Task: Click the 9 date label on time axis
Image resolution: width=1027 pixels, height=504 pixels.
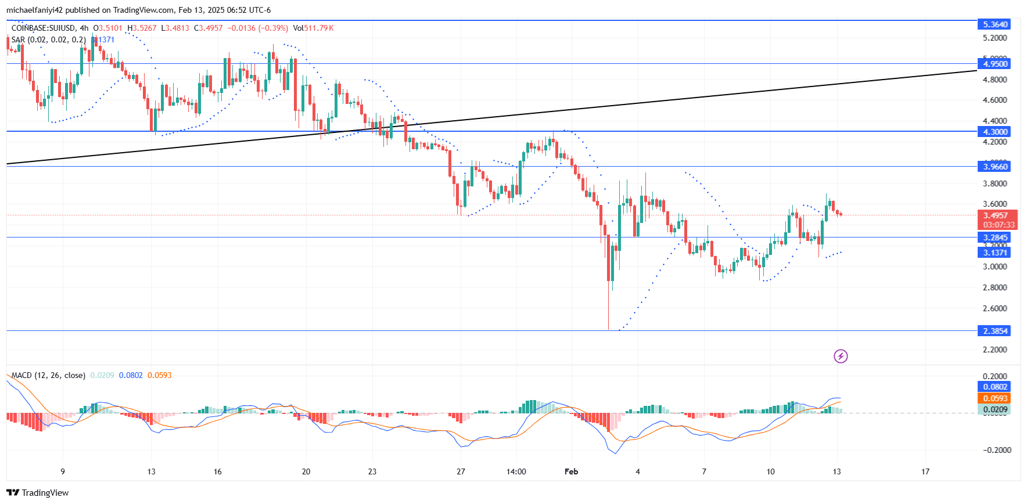Action: [63, 471]
